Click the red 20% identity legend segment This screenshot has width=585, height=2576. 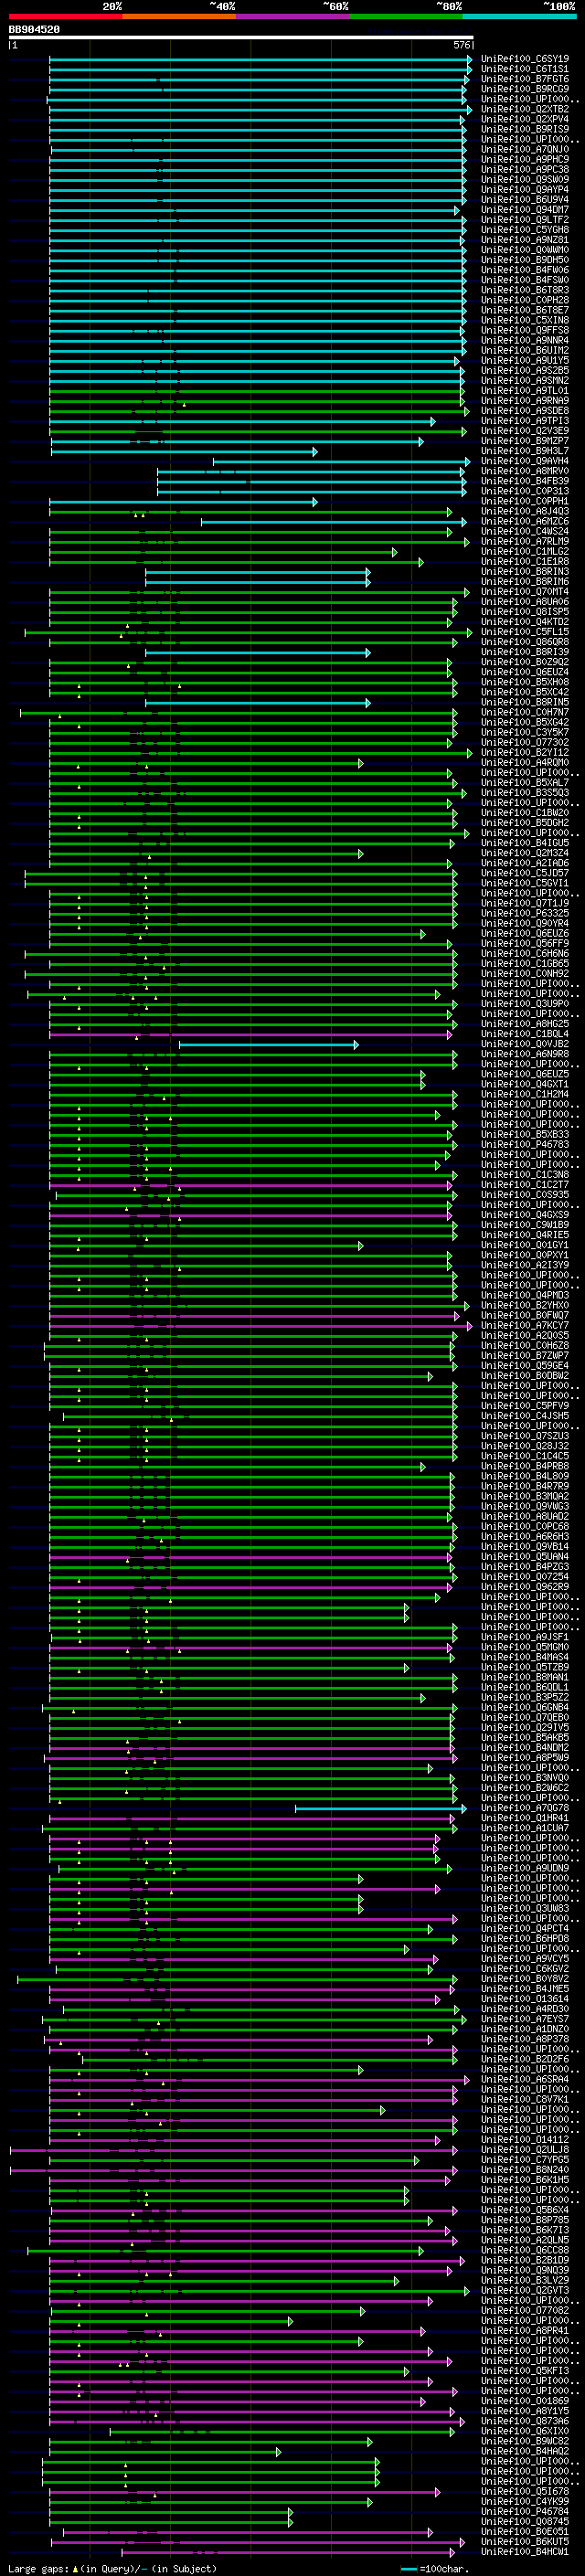65,16
